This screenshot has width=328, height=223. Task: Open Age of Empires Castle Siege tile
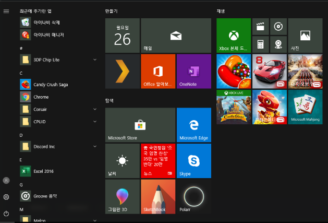click(234, 107)
